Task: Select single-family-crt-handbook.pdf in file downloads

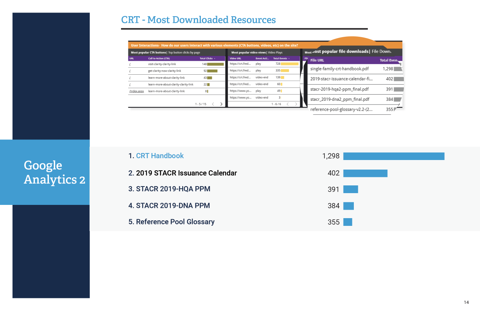Action: [339, 69]
